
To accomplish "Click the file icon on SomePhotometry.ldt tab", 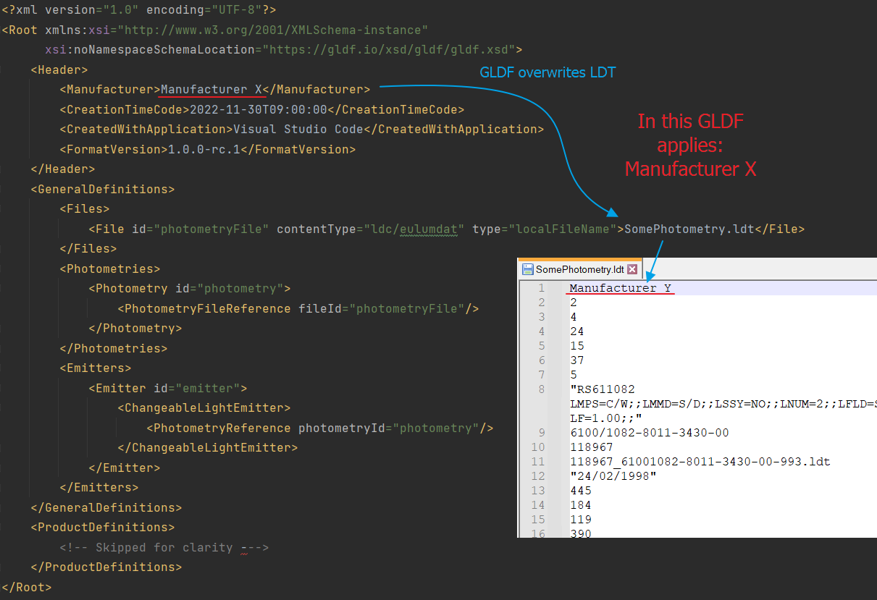I will point(527,269).
